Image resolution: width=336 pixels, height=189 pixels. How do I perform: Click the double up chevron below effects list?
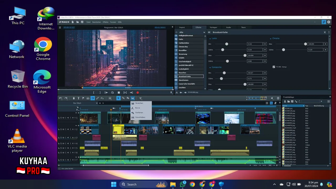tap(177, 92)
